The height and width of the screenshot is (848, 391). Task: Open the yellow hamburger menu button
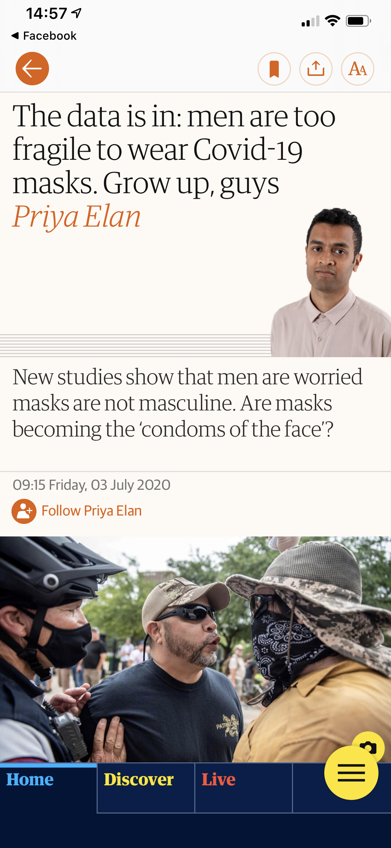pos(351,773)
